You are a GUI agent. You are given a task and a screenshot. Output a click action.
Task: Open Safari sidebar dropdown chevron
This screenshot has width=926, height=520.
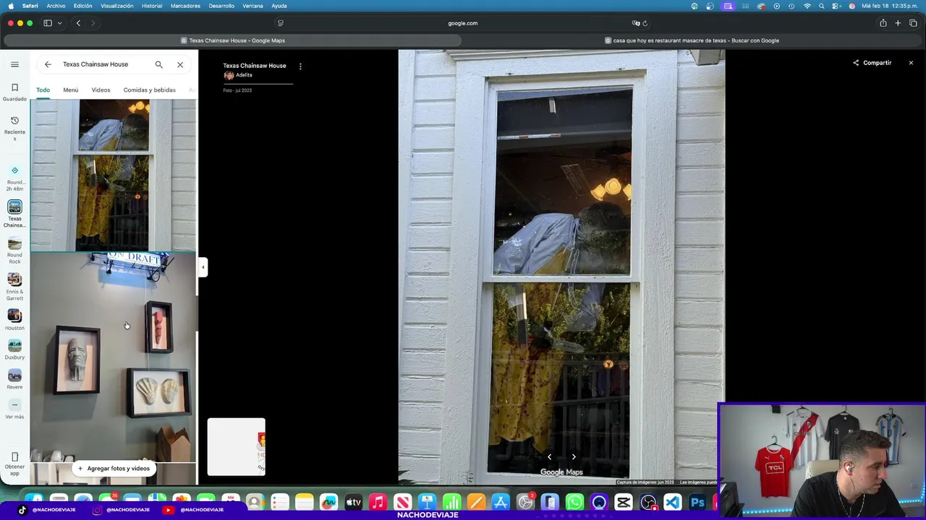click(x=59, y=23)
